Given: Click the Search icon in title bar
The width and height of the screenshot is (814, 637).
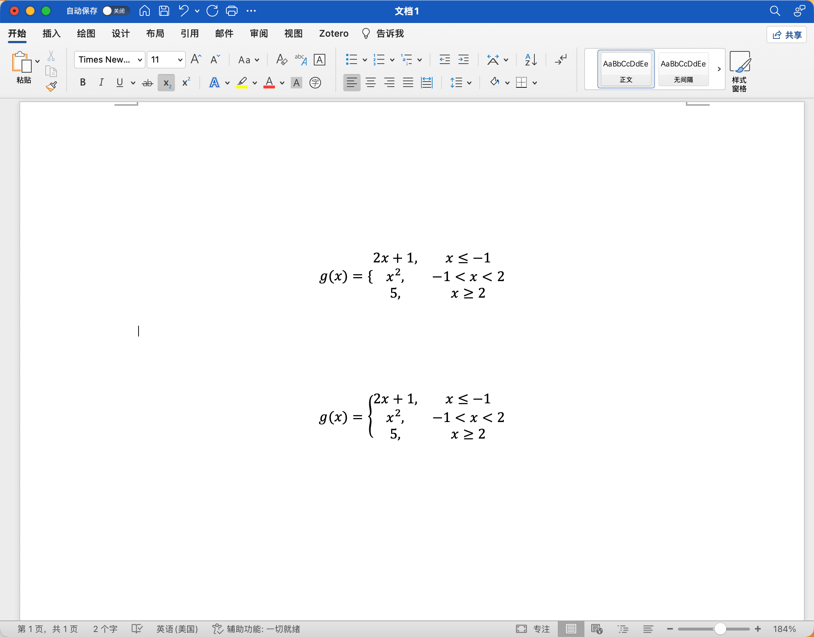Looking at the screenshot, I should (775, 11).
